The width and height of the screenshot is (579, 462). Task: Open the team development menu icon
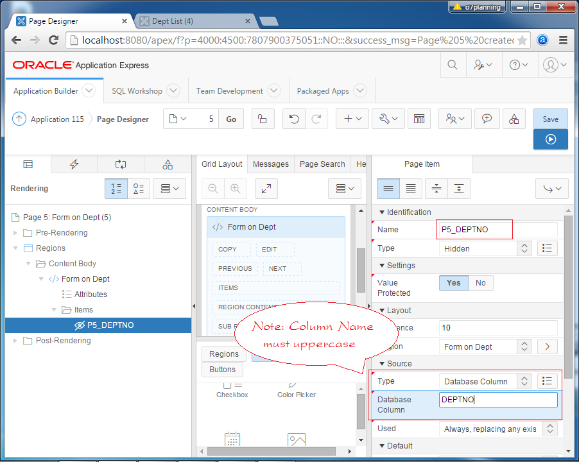click(x=455, y=119)
